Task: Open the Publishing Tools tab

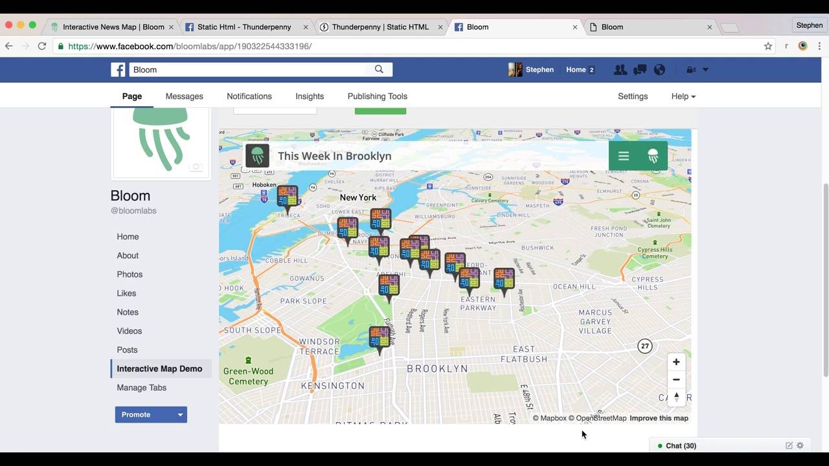Action: [378, 96]
